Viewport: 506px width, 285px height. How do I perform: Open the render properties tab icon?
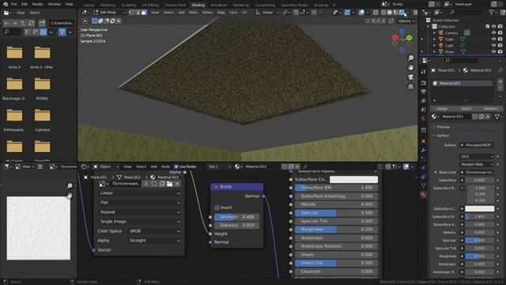(x=424, y=83)
